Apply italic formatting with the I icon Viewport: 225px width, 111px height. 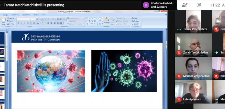[21, 23]
